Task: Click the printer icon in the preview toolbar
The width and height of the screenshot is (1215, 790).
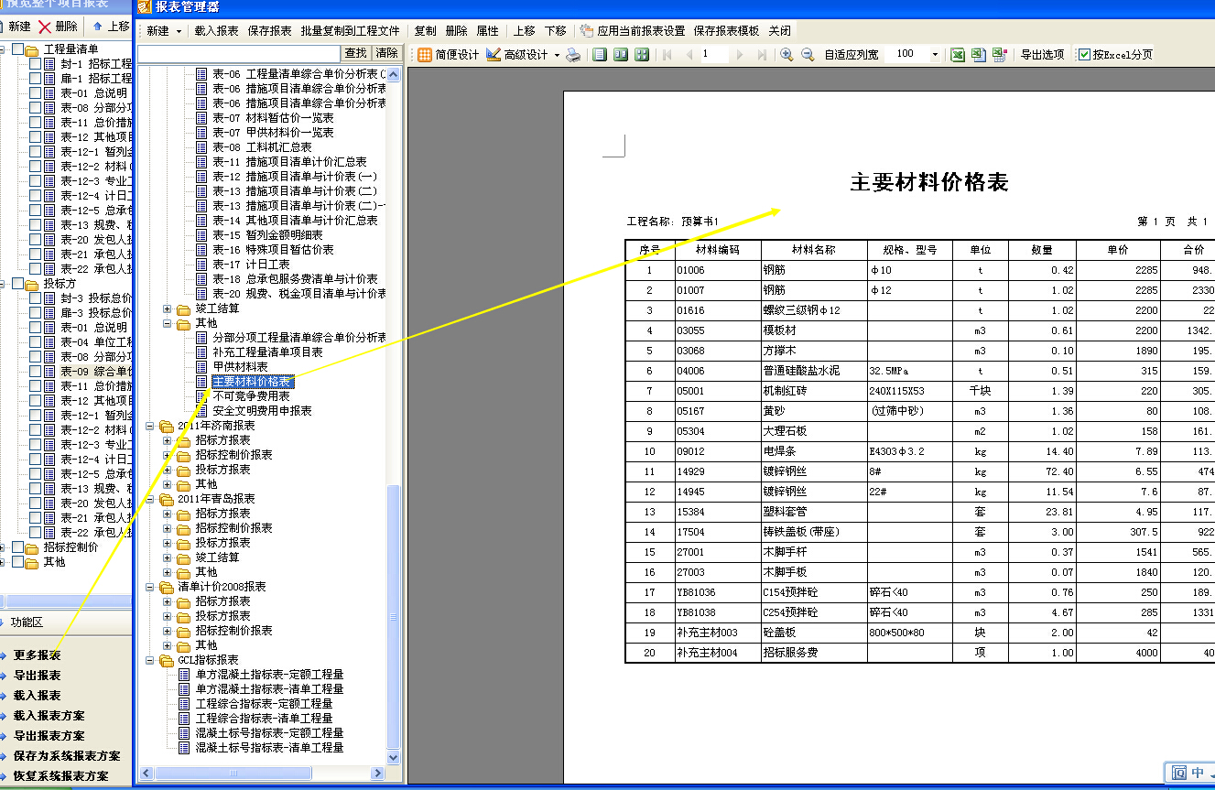Action: coord(573,55)
